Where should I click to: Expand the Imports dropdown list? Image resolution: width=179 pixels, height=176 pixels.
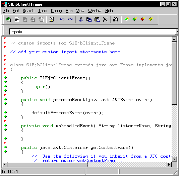coord(177,31)
